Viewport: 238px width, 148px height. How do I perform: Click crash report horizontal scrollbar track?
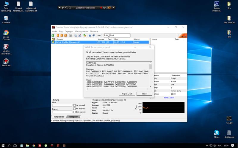[118, 89]
